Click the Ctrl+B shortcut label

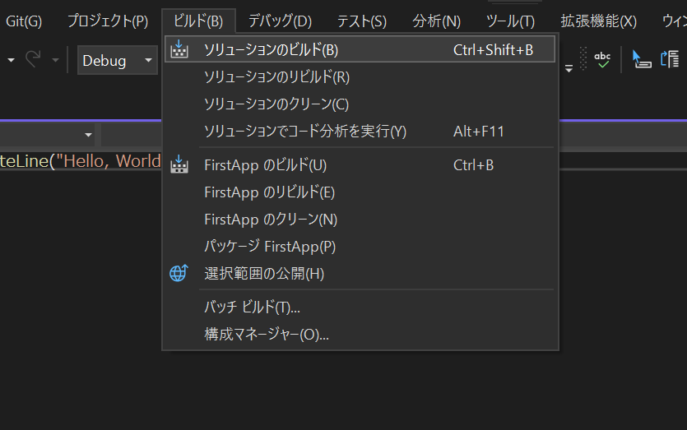[x=474, y=165]
